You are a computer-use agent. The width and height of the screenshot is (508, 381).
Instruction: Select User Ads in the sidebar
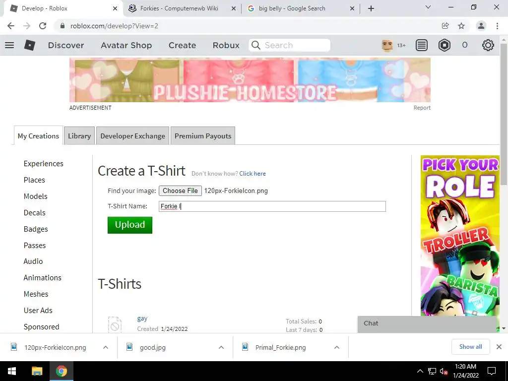[x=38, y=311]
